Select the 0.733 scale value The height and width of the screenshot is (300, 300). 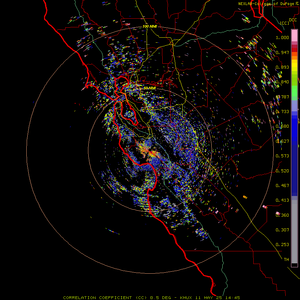tap(282, 111)
